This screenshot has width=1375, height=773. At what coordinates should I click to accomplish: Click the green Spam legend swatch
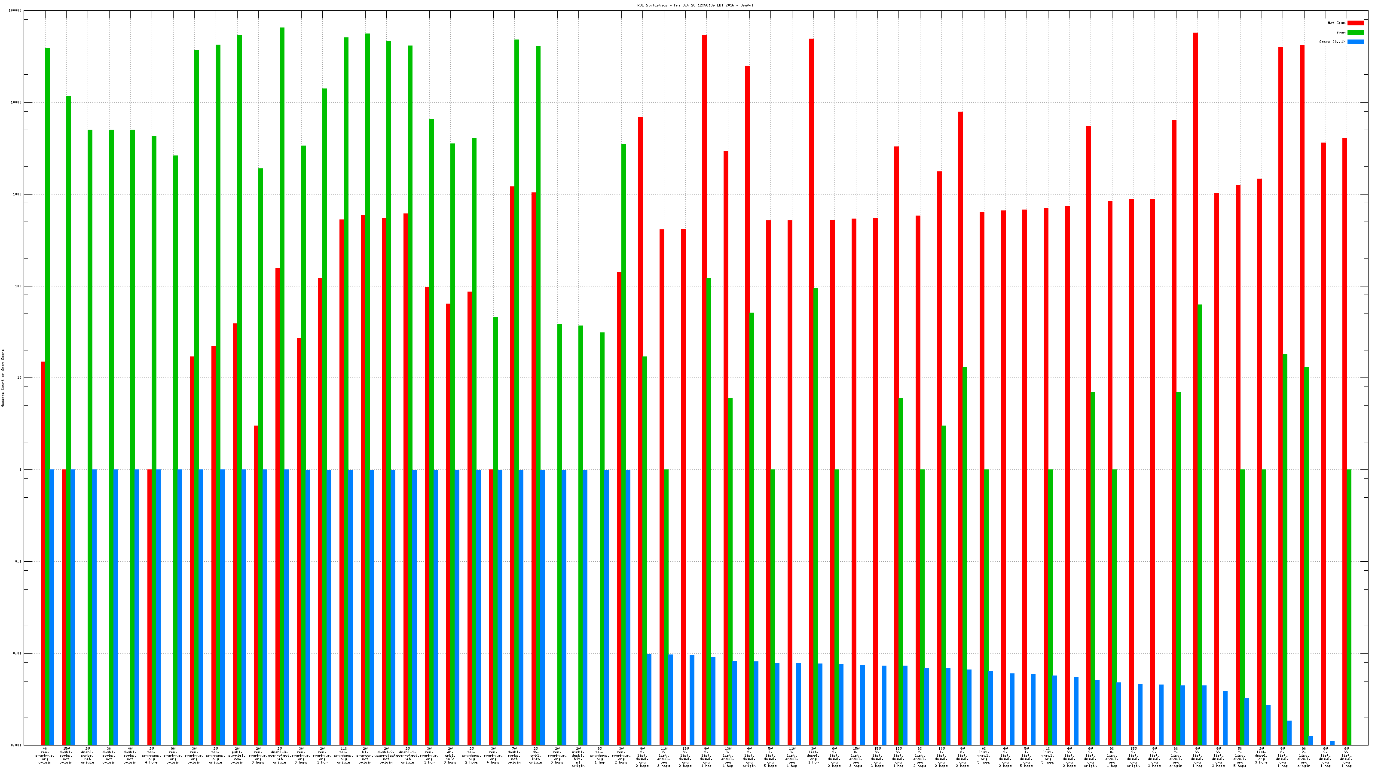pyautogui.click(x=1355, y=33)
